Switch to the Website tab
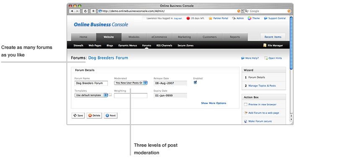Screen dimensions: 360x158 point(109,37)
